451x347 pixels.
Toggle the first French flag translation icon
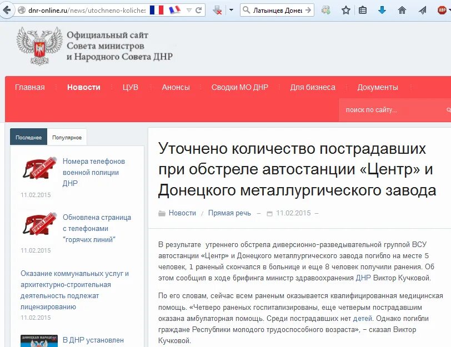click(157, 9)
